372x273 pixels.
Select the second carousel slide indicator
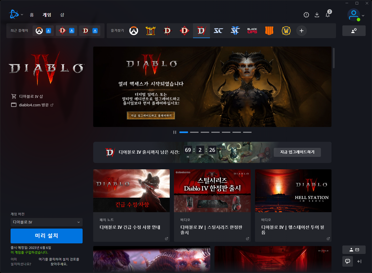click(x=194, y=132)
